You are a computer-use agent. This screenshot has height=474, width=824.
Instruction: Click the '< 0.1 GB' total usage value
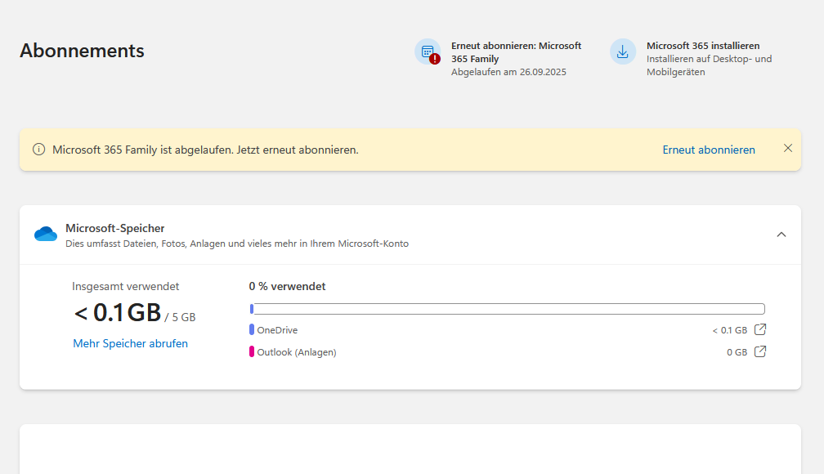pos(117,313)
